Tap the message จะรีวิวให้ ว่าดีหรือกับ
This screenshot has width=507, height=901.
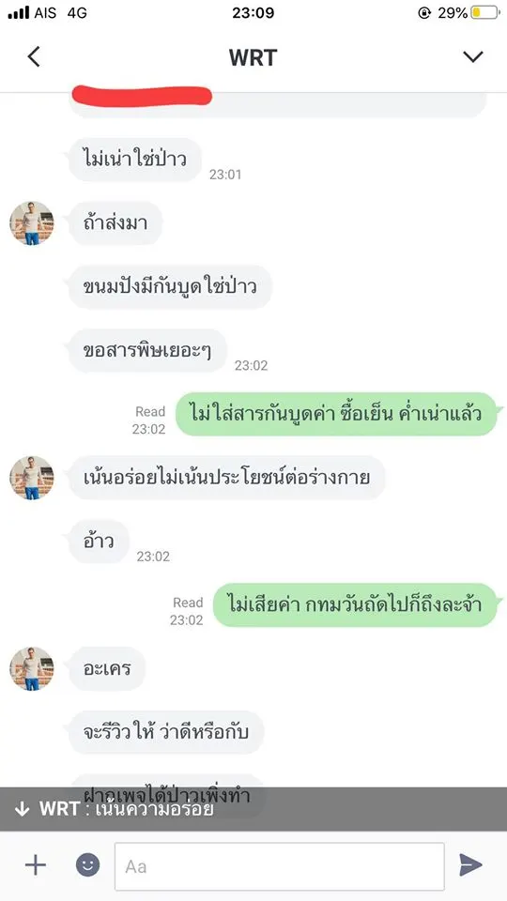point(166,732)
